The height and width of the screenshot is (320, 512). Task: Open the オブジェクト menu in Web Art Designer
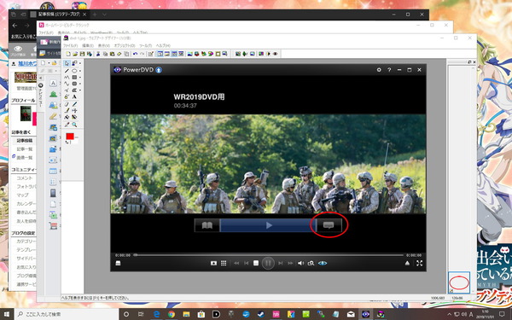pos(125,46)
